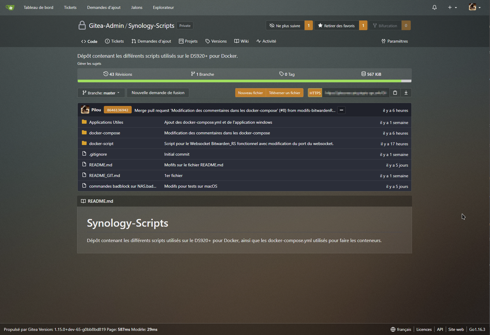Screen dimensions: 490x335
Task: Open notifications via the bell icon
Action: click(x=434, y=7)
